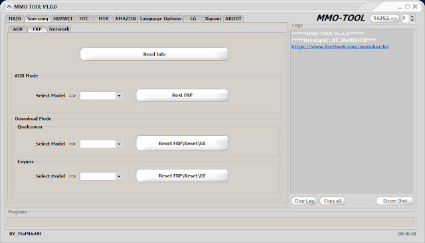The width and height of the screenshot is (425, 243).
Task: Maximize the MMO TOOL window
Action: coord(407,7)
